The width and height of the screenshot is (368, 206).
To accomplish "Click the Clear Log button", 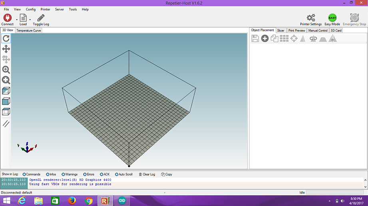I will [147, 174].
